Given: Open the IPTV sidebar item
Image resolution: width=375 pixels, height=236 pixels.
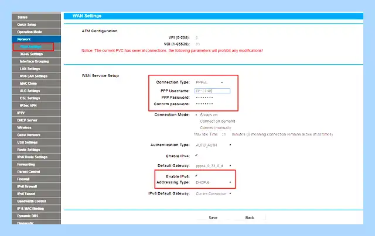Looking at the screenshot, I should coord(36,113).
